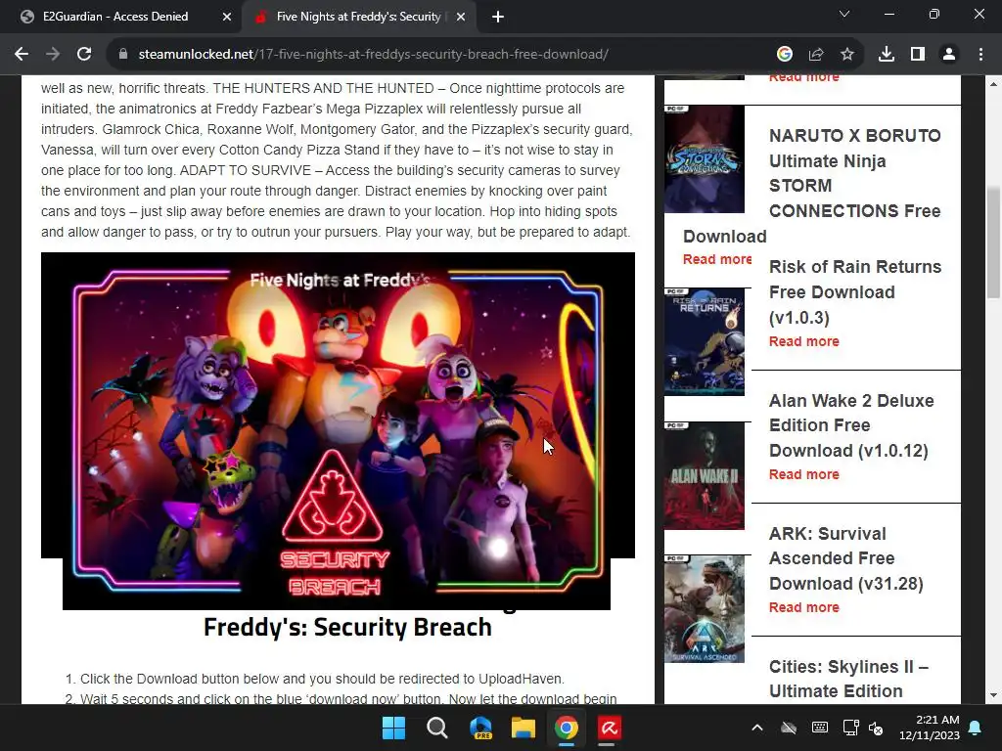This screenshot has height=751, width=1002.
Task: Click muted volume tray icon
Action: 876,728
